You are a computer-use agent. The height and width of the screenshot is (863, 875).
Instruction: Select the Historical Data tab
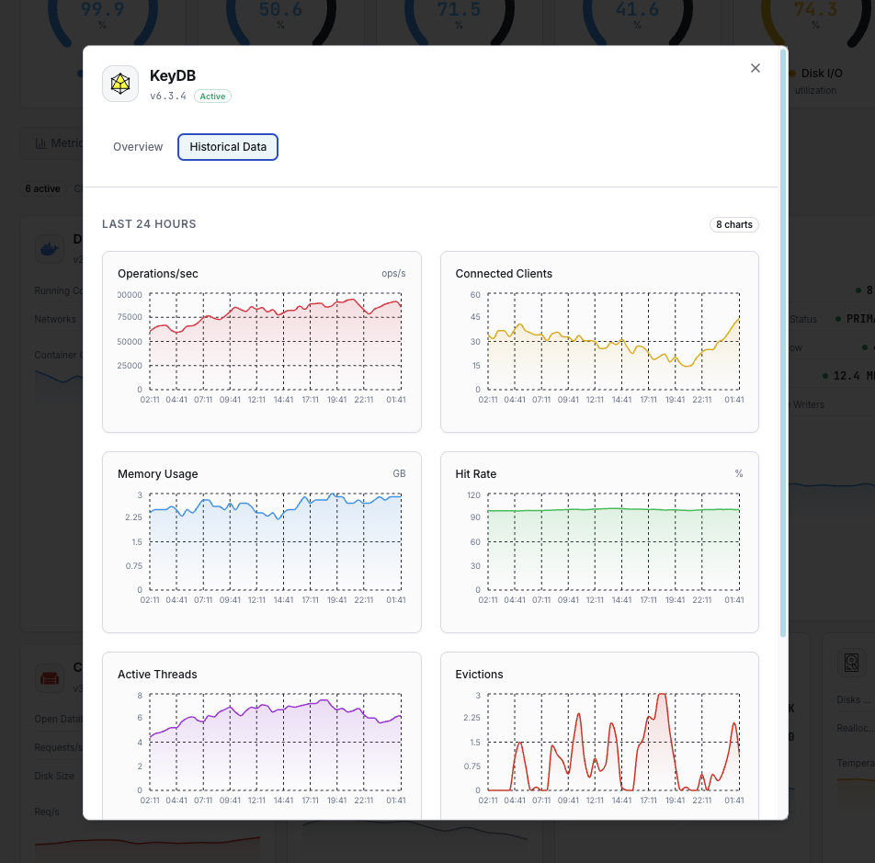tap(227, 146)
